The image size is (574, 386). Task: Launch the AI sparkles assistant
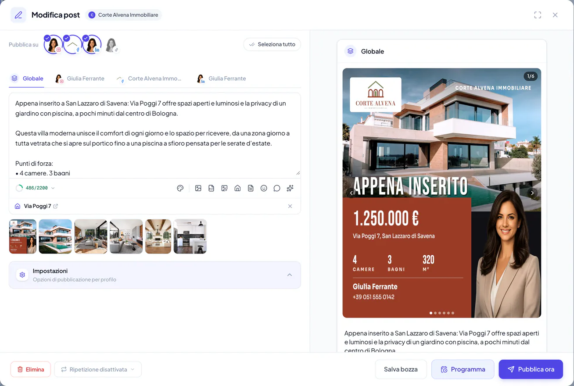click(290, 188)
